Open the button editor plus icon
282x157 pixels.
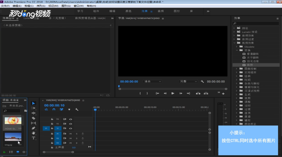click(x=223, y=94)
